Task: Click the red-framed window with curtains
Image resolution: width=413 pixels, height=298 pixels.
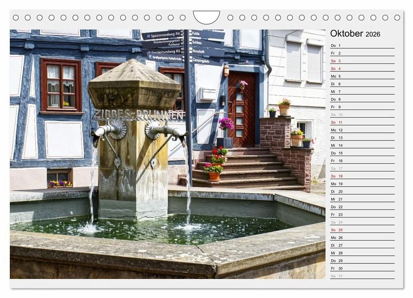Action: coord(61,85)
